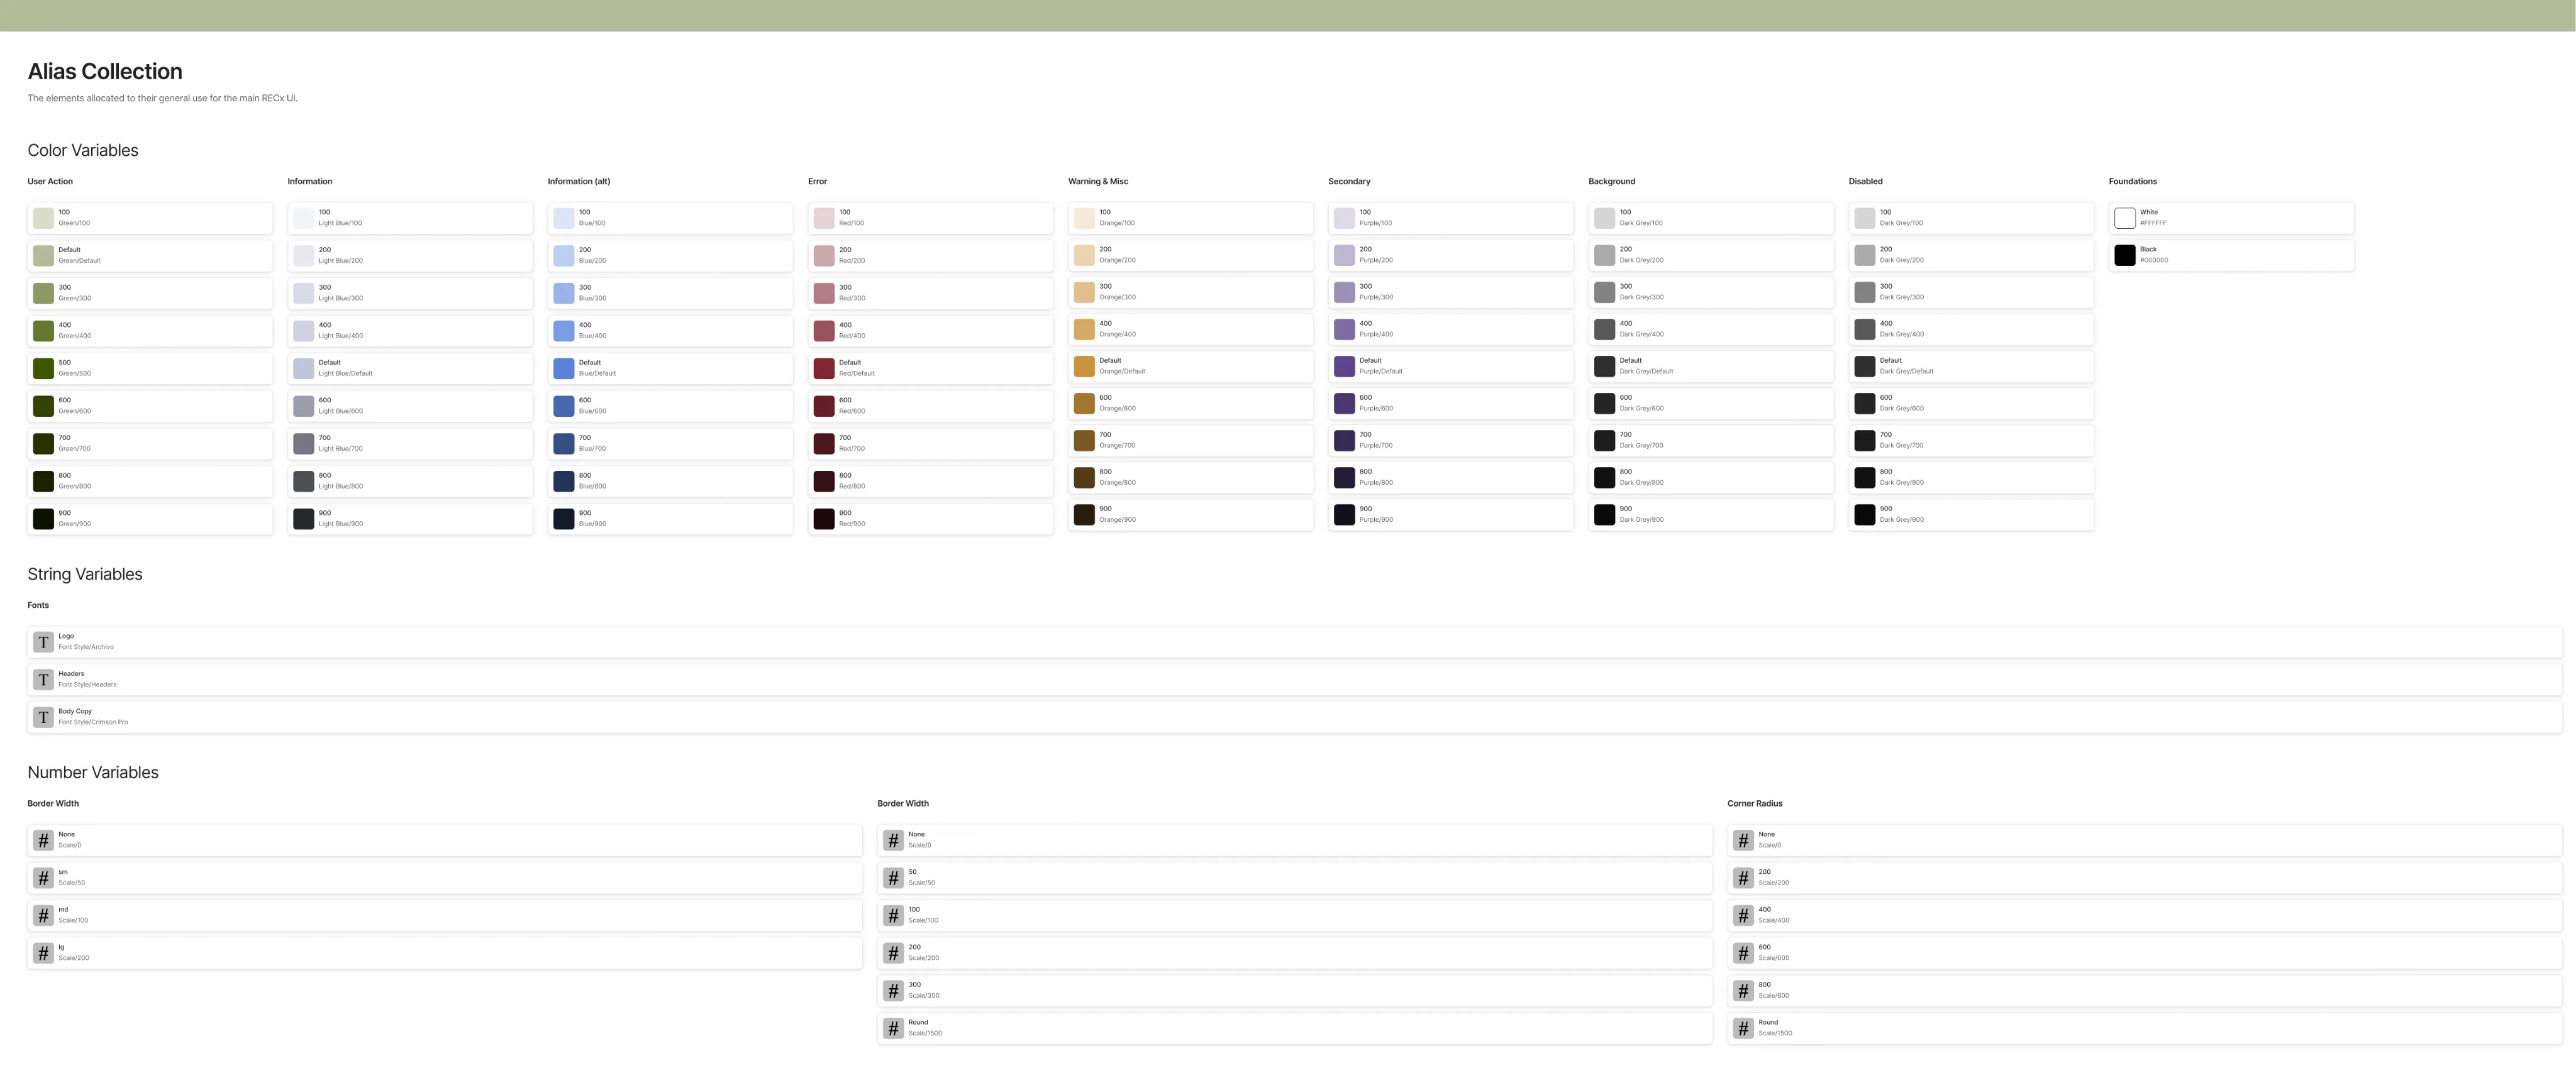Select the Black #000000 foundation swatch
The height and width of the screenshot is (1080, 2576).
coord(2125,255)
